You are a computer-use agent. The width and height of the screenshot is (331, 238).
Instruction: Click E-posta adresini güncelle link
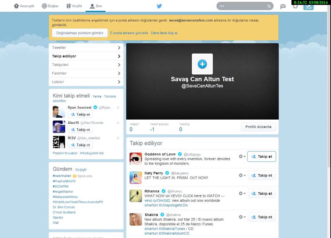129,33
